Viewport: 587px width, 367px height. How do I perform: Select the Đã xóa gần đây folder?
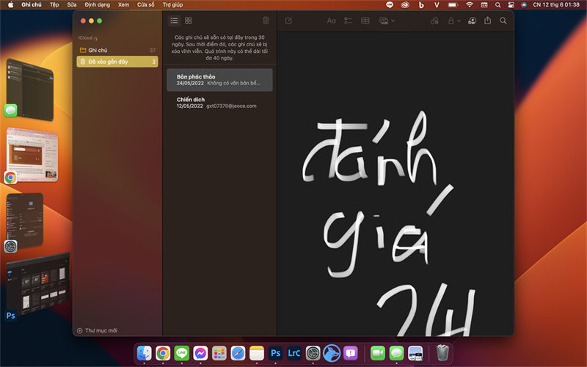[117, 62]
